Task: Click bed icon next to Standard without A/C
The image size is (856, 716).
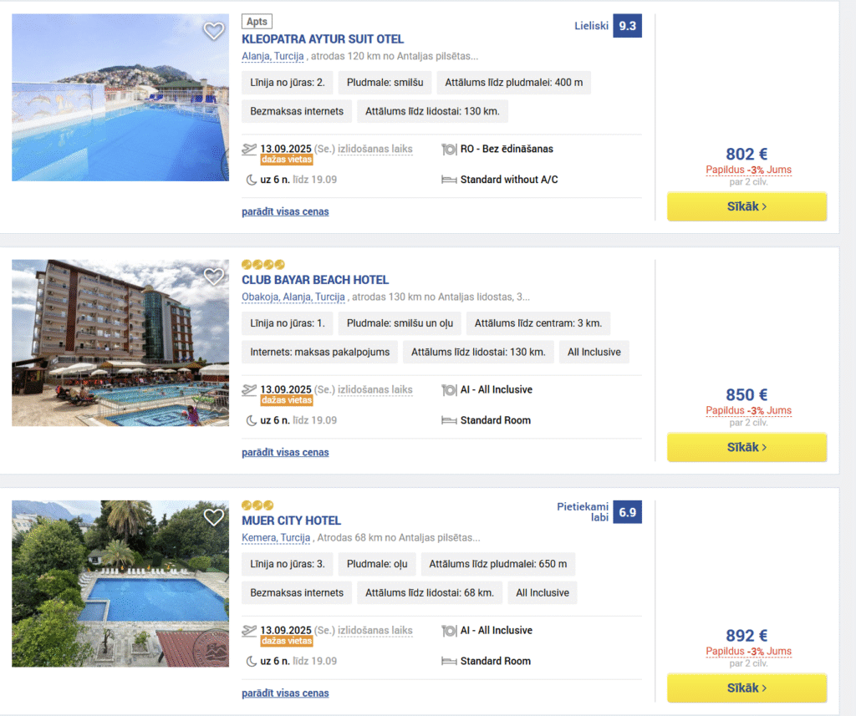Action: click(449, 180)
